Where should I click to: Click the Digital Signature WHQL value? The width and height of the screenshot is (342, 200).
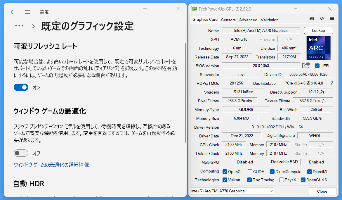click(315, 136)
